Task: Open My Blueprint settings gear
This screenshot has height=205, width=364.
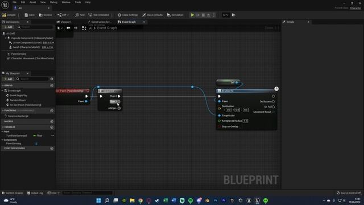Action: pyautogui.click(x=52, y=79)
